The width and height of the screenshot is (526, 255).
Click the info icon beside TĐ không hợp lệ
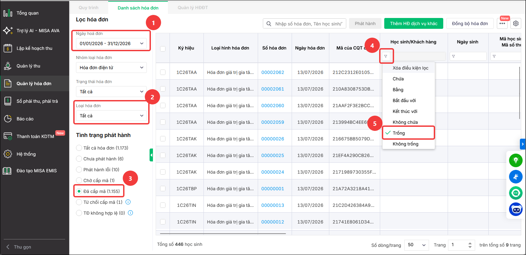(131, 213)
